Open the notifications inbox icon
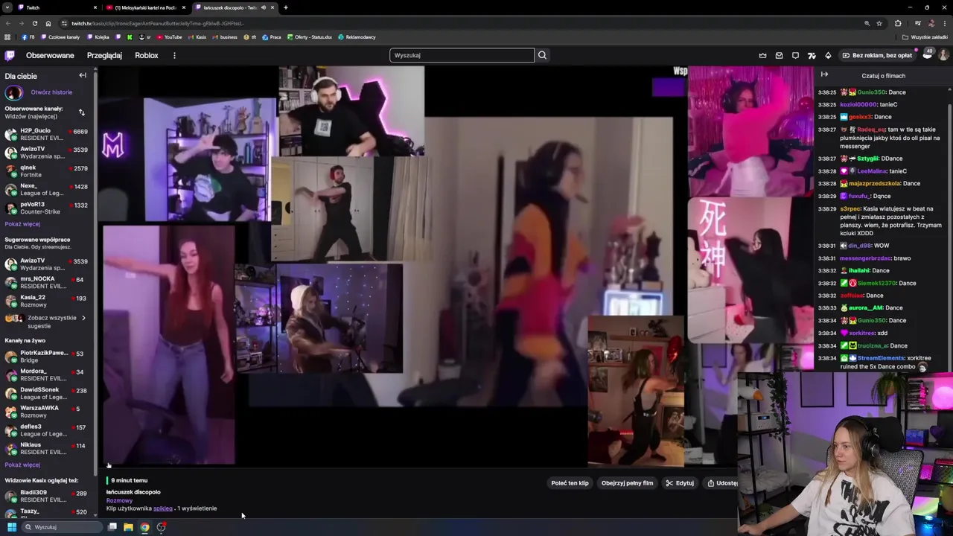953x536 pixels. click(779, 55)
